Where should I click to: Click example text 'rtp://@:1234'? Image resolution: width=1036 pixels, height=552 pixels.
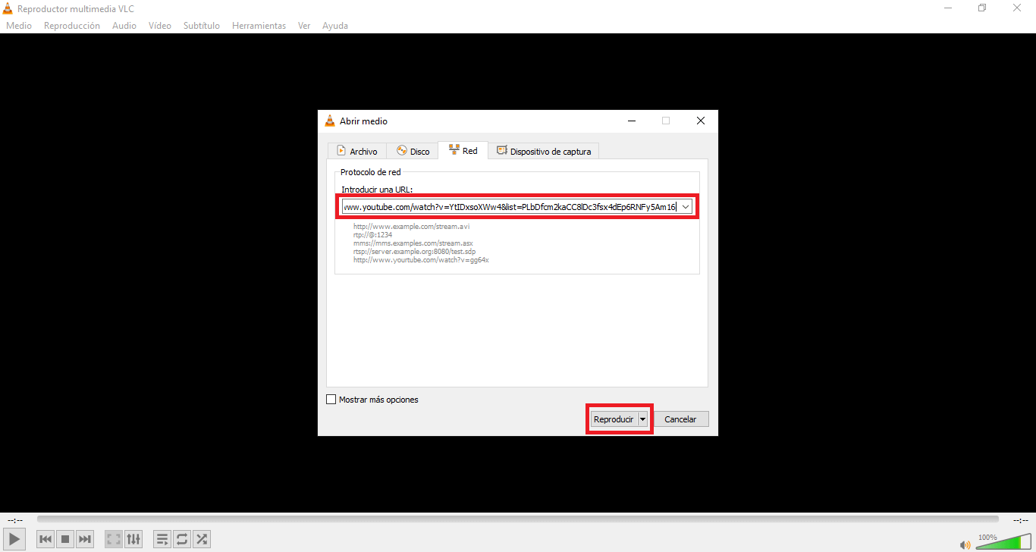373,234
